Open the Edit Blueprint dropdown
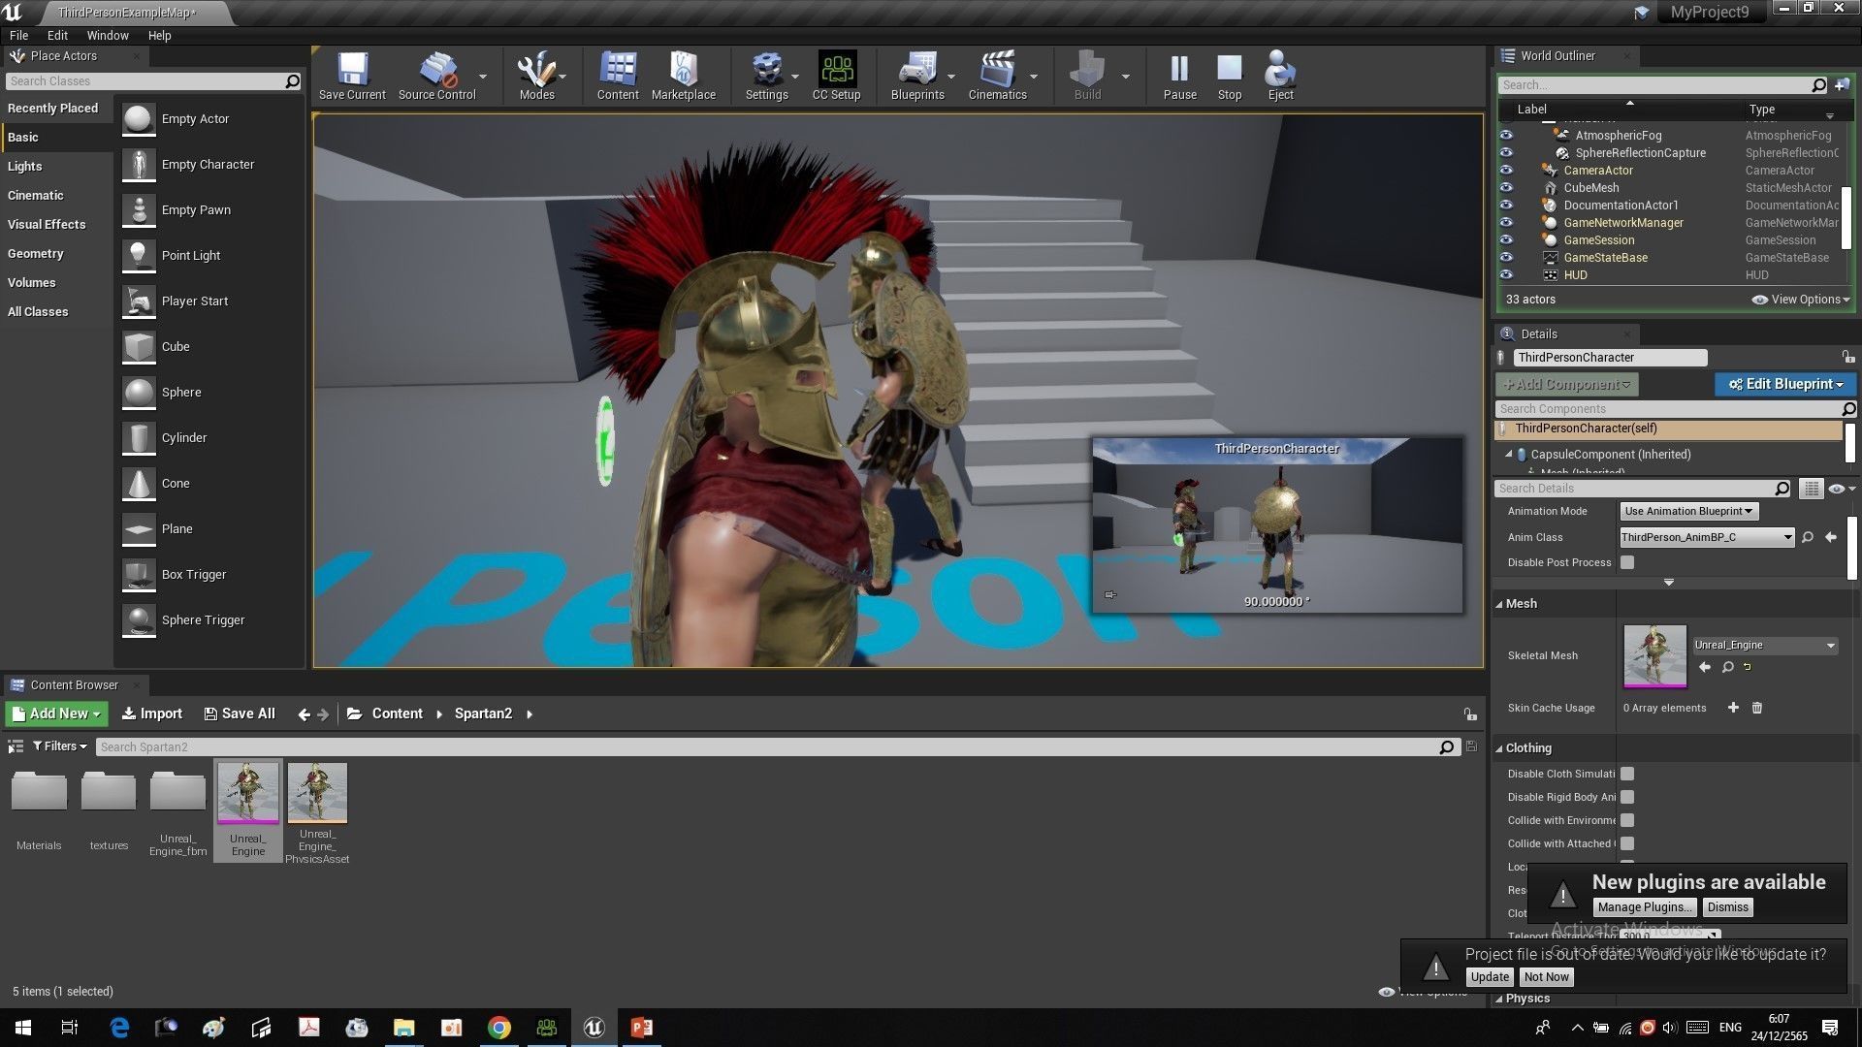1862x1047 pixels. click(x=1785, y=384)
